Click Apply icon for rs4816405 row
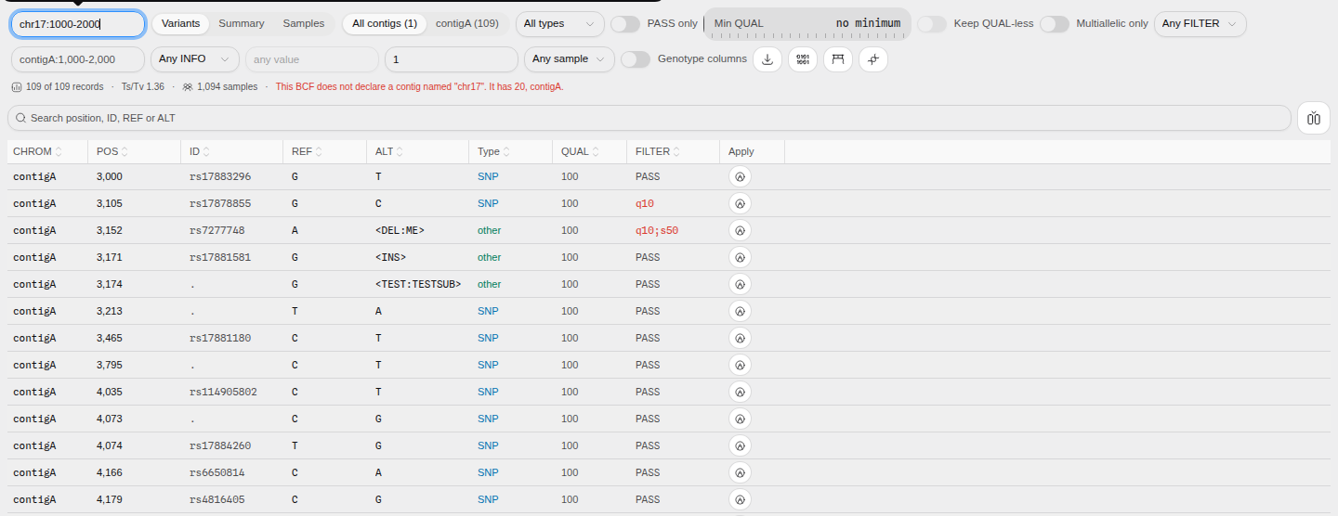1338x516 pixels. click(740, 499)
